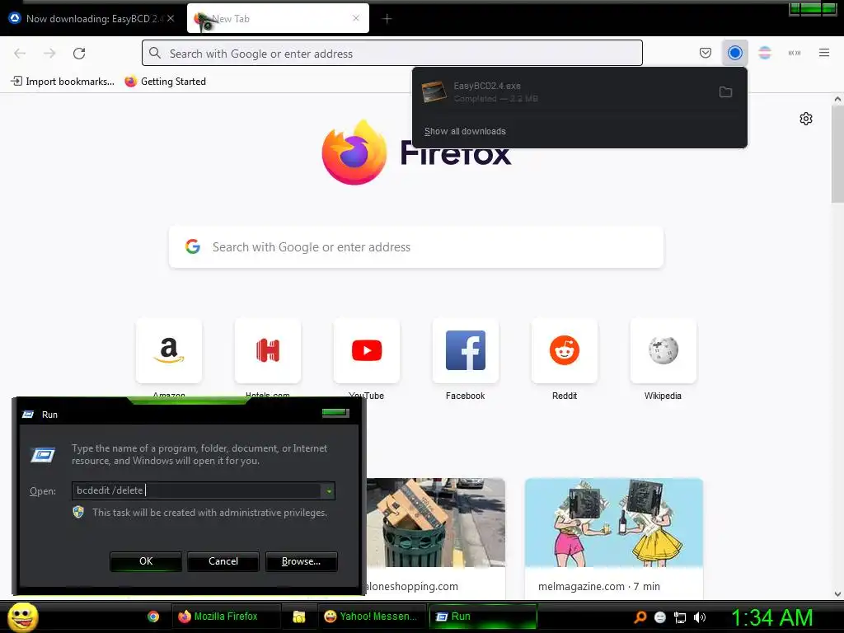Focus the address bar field
The image size is (844, 633).
(x=392, y=54)
